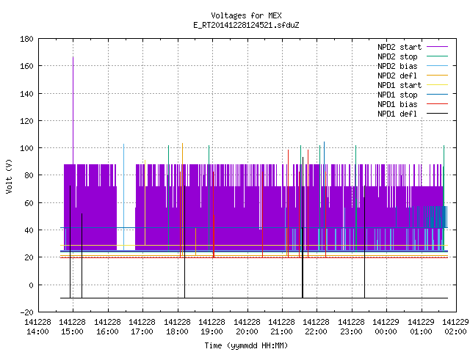Click the E_RT20141228124521.sfduZ filename subtitle
This screenshot has width=470, height=352.
pyautogui.click(x=247, y=25)
